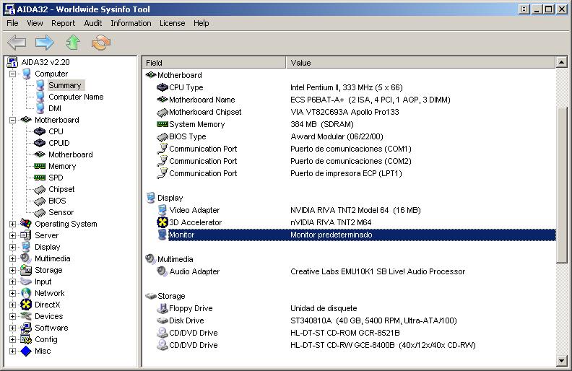The image size is (572, 371).
Task: Click the Value column header
Action: click(x=420, y=63)
